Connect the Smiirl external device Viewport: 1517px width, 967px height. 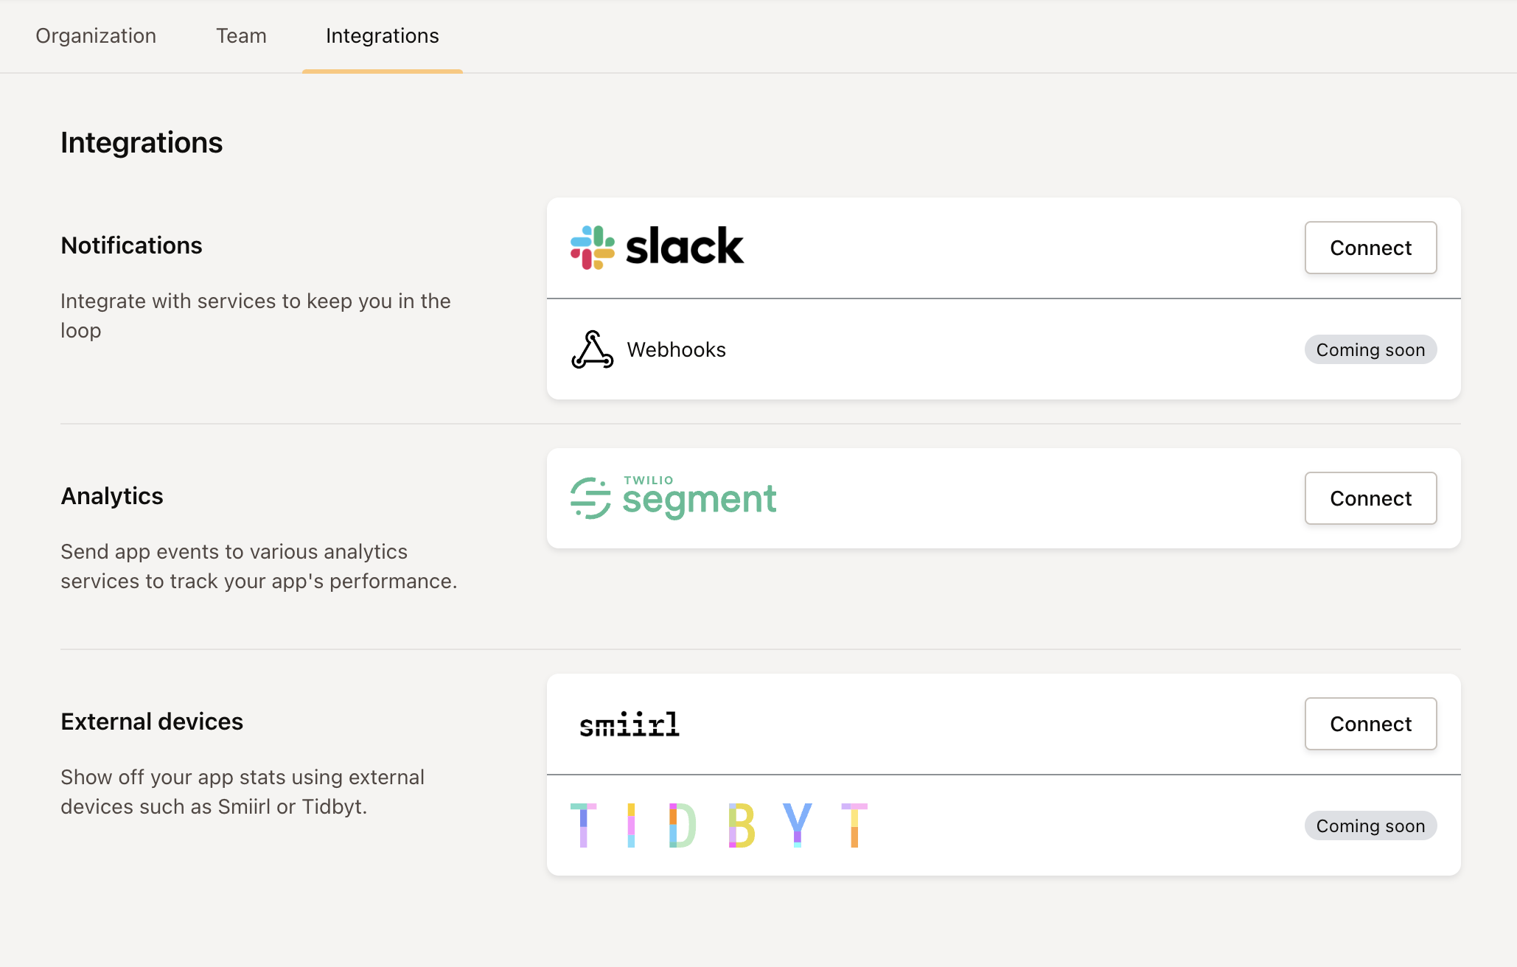point(1370,724)
